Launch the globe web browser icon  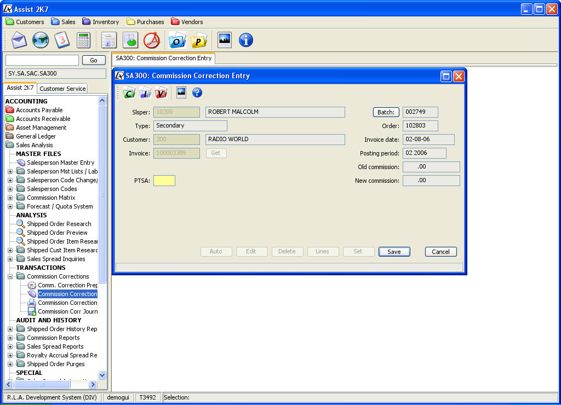tap(41, 40)
